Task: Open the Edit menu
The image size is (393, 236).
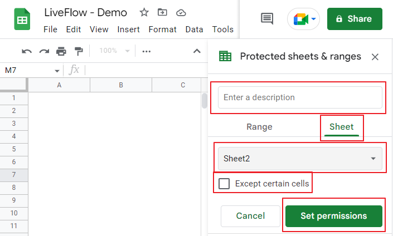Action: (x=74, y=29)
